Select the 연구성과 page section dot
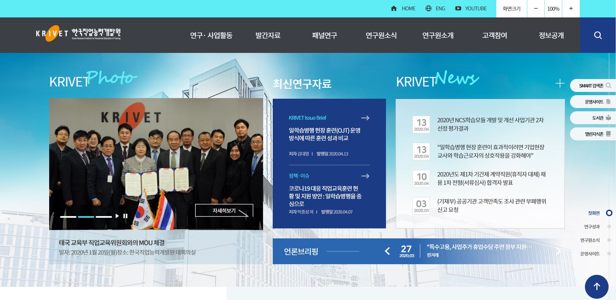 609,227
